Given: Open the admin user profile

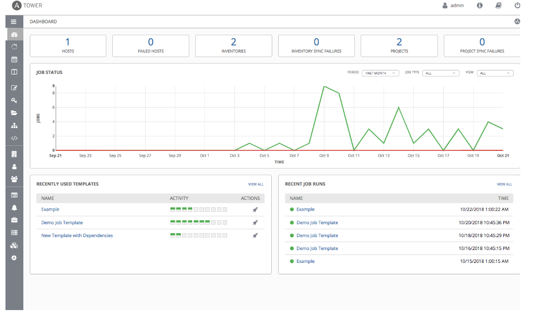Looking at the screenshot, I should [x=453, y=5].
